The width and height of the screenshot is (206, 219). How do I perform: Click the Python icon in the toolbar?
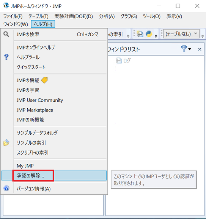click(149, 34)
